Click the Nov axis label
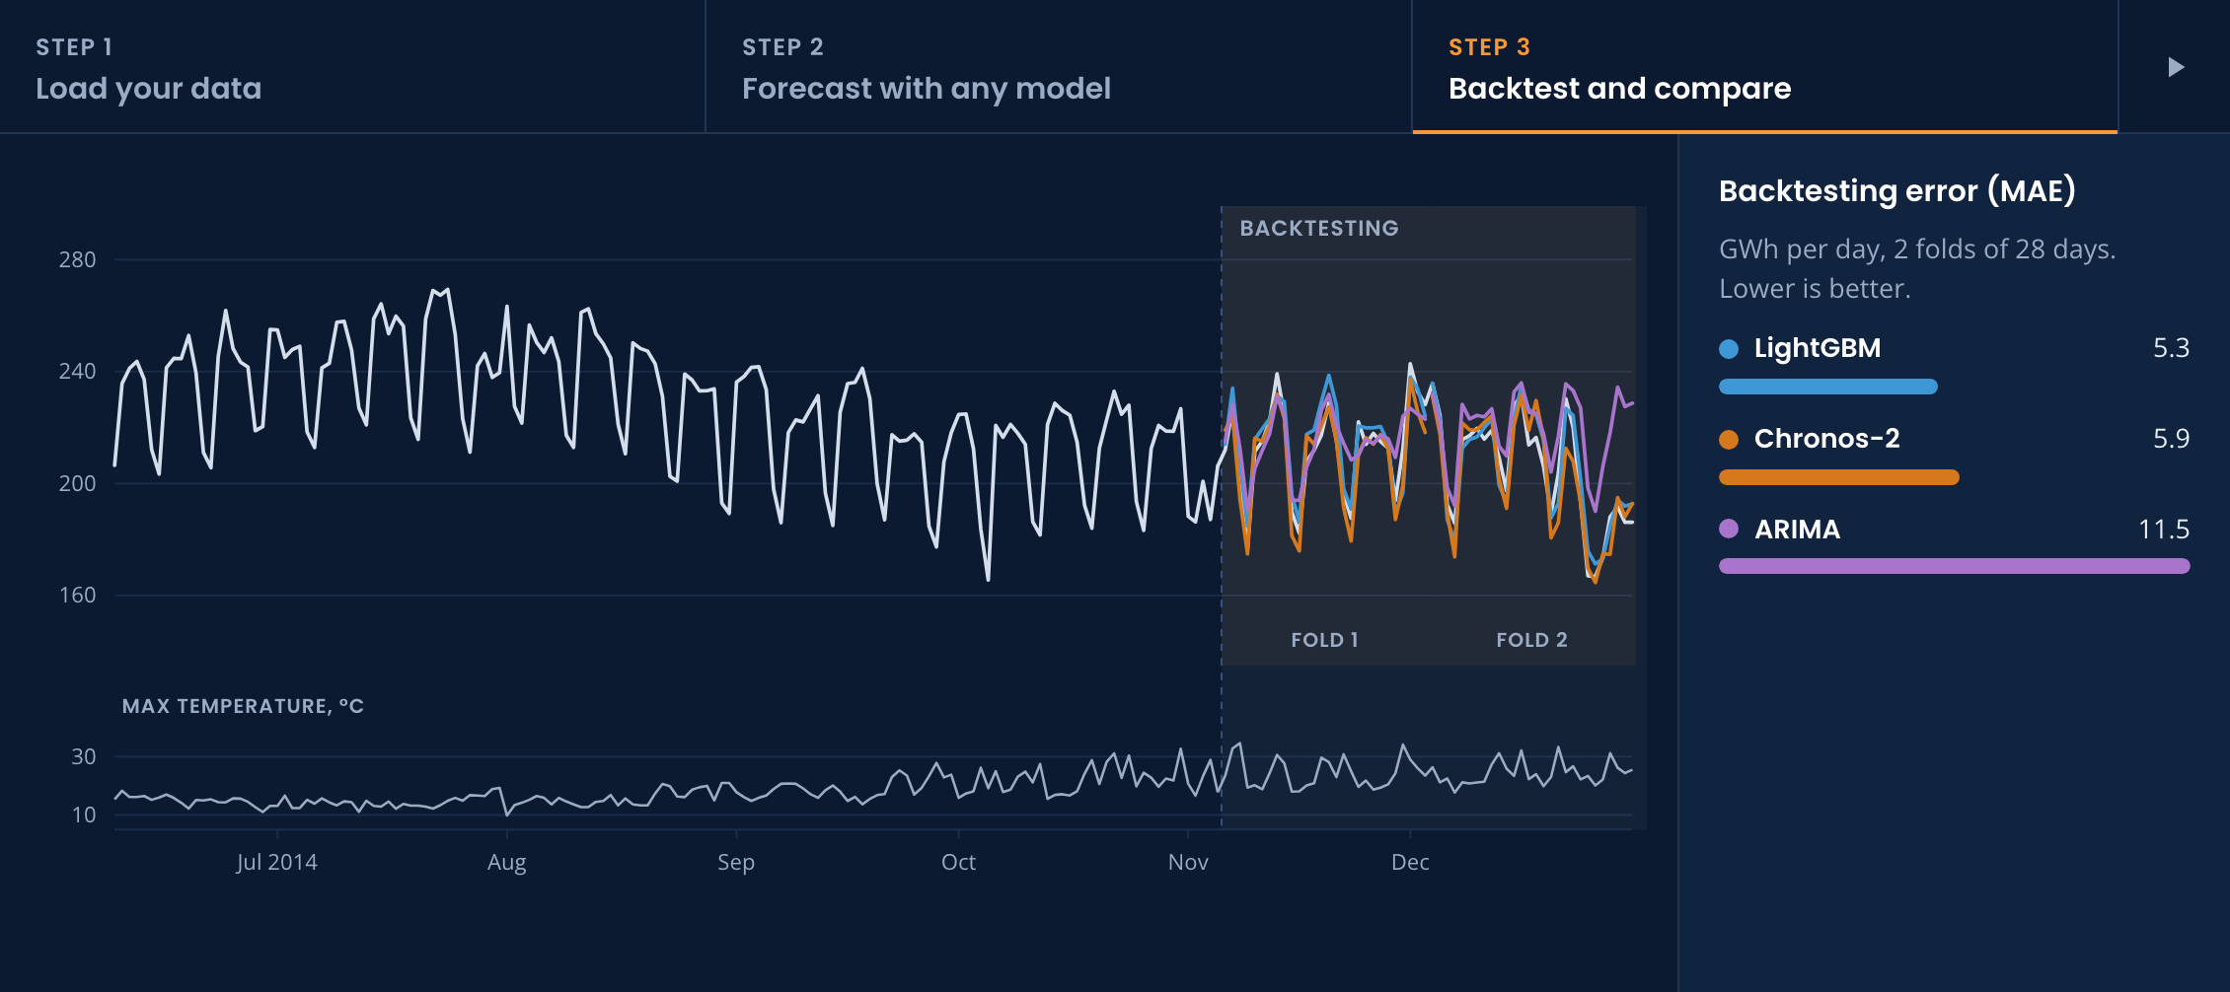 point(1188,862)
